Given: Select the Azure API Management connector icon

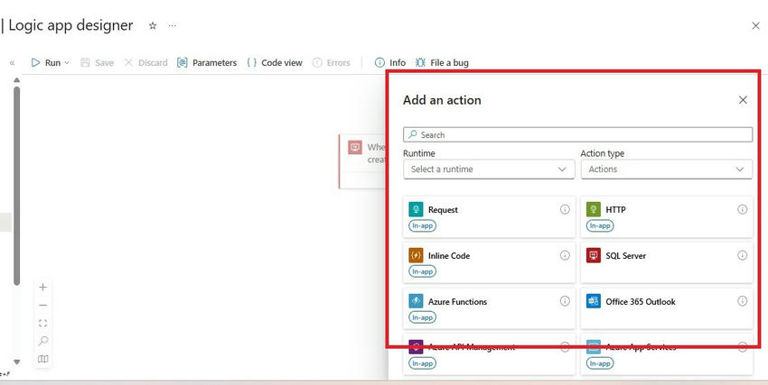Looking at the screenshot, I should (x=416, y=347).
